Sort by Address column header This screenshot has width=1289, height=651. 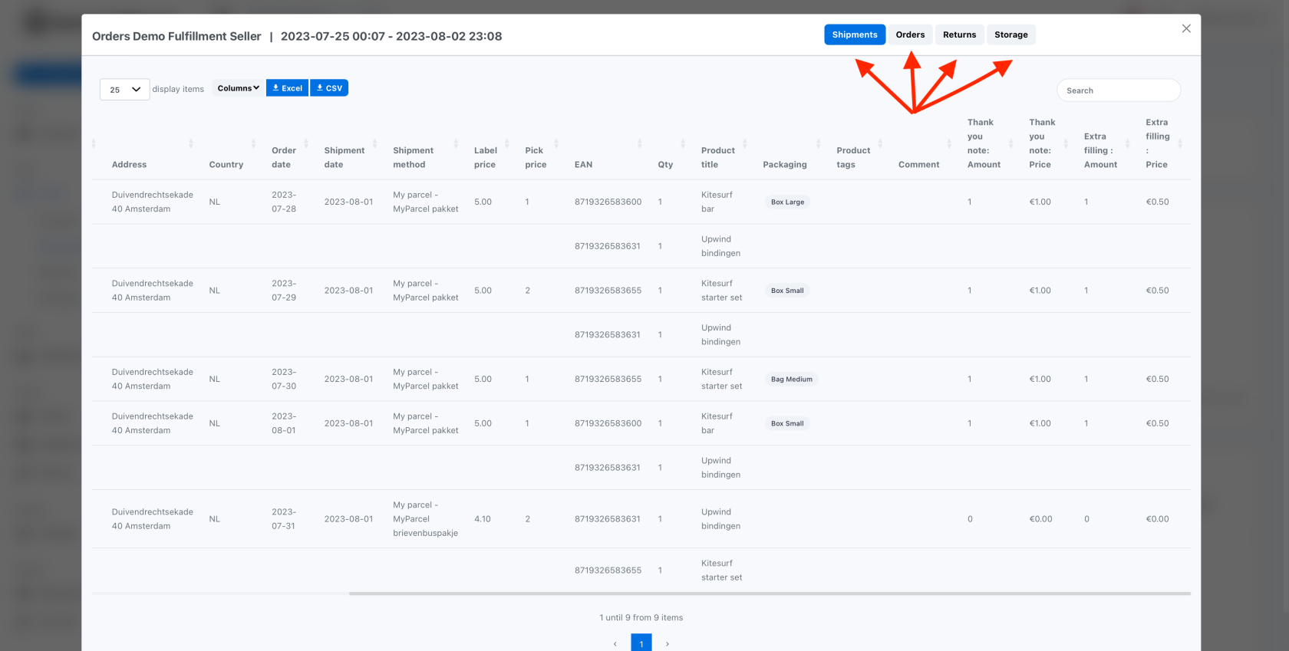tap(129, 164)
